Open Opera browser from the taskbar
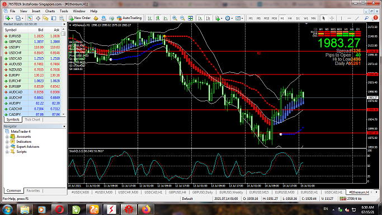This screenshot has height=215, width=382. [59, 209]
